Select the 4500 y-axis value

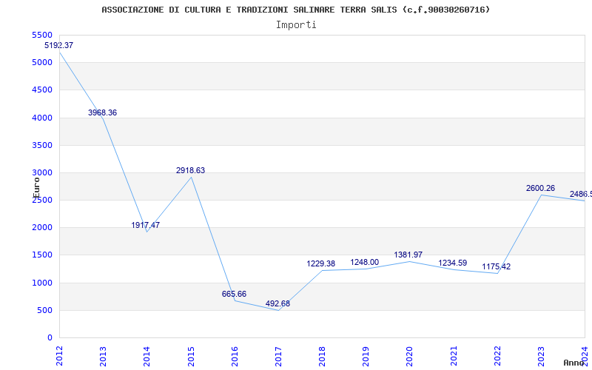pyautogui.click(x=42, y=90)
